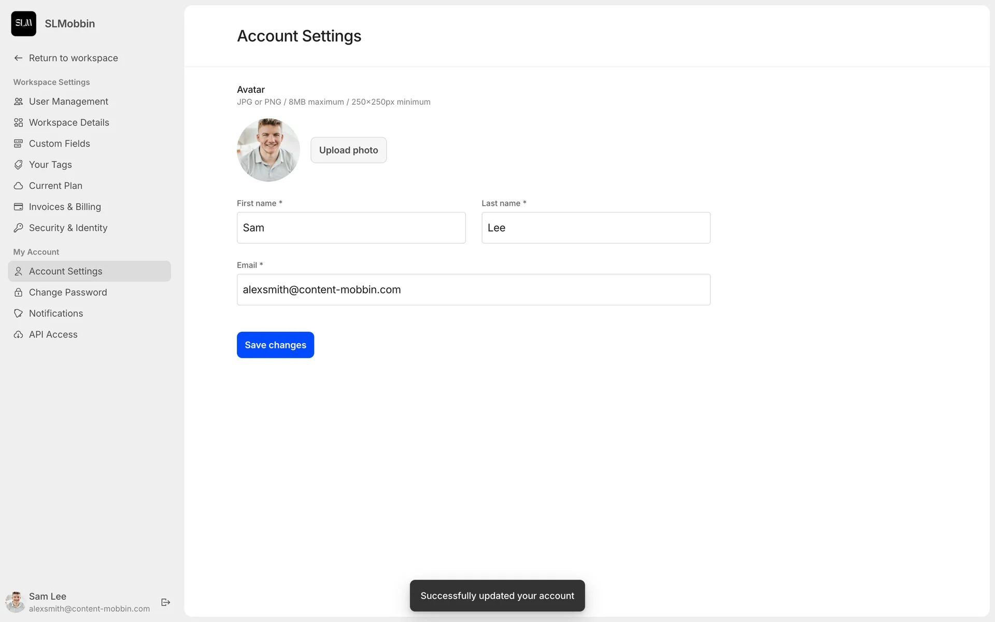This screenshot has height=622, width=995.
Task: Click the SLM logo icon
Action: point(23,23)
